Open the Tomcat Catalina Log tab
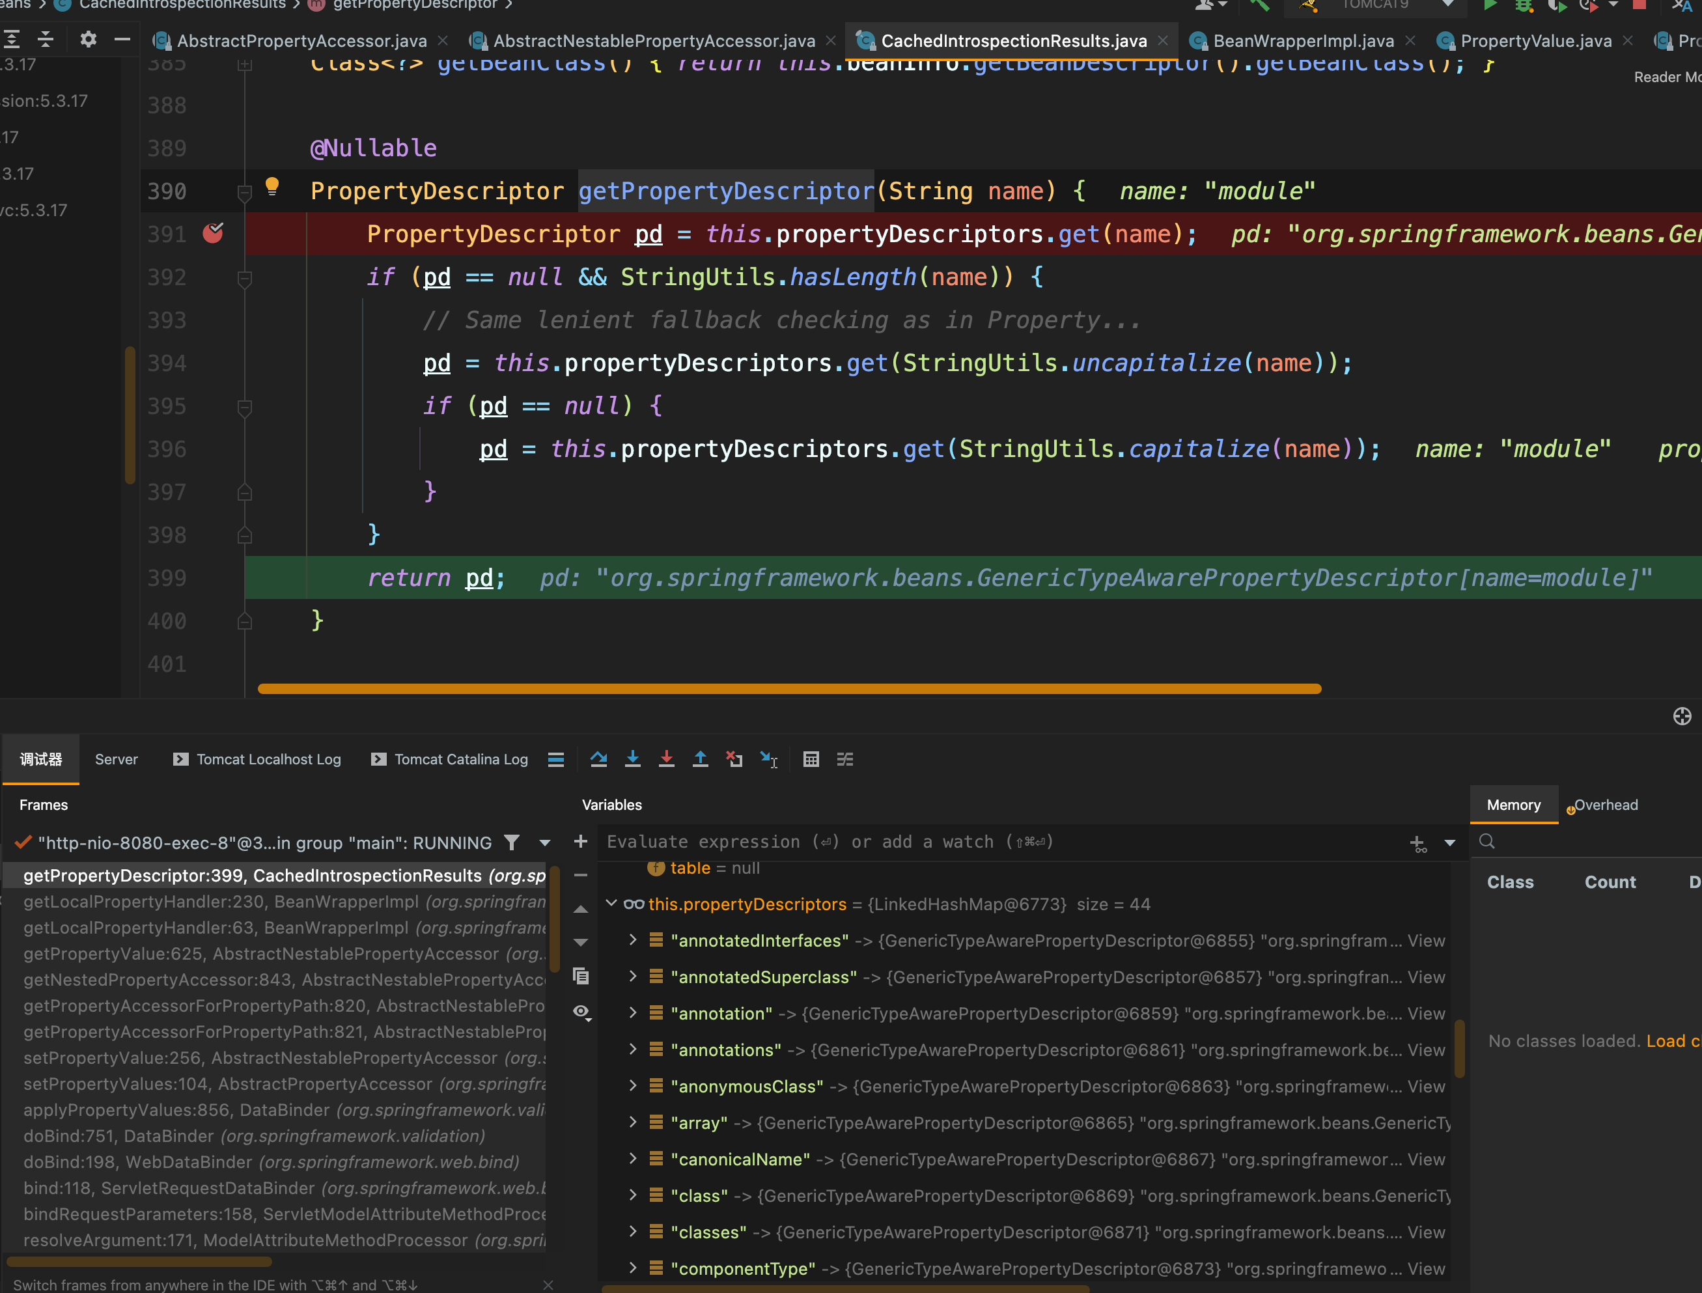This screenshot has width=1702, height=1293. (451, 759)
